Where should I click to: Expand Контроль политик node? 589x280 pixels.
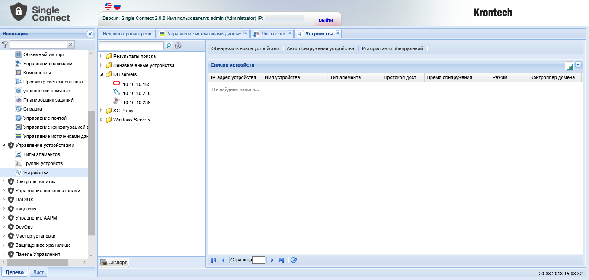point(4,181)
